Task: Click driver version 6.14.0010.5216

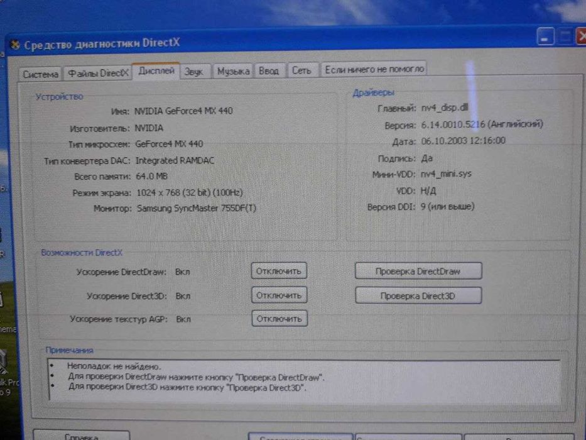Action: (x=453, y=124)
